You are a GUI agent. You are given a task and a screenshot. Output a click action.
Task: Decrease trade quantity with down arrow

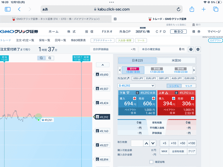click(153, 143)
